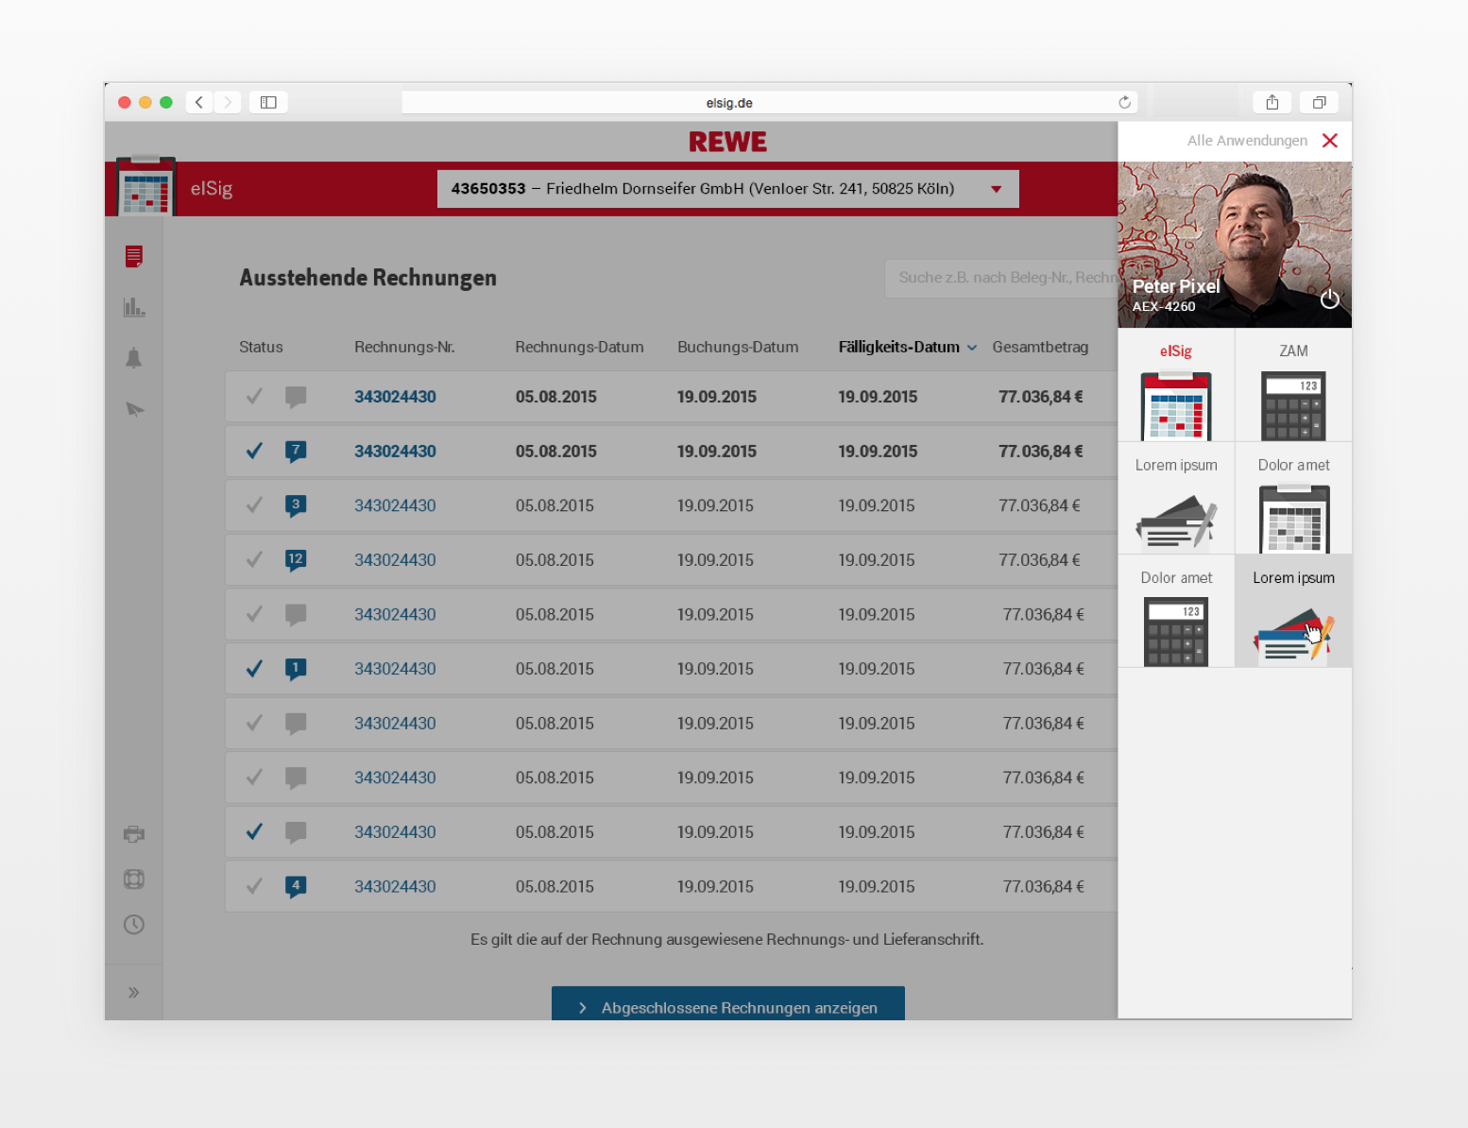Open comment bubble with 3 messages
Image resolution: width=1468 pixels, height=1128 pixels.
pyautogui.click(x=296, y=505)
